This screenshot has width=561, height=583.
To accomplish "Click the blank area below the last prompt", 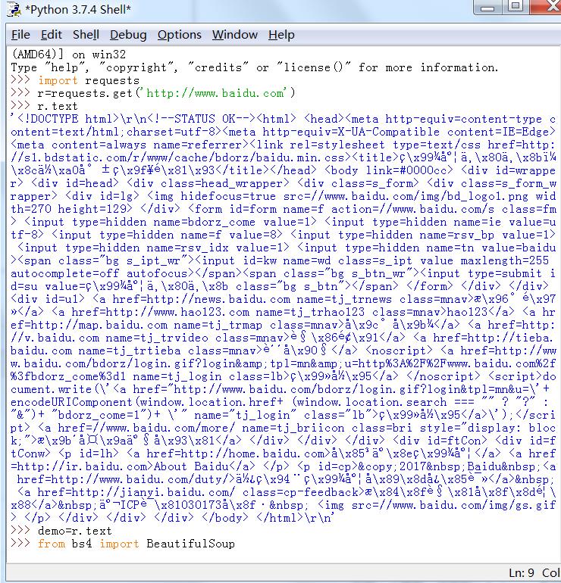I will (280, 559).
